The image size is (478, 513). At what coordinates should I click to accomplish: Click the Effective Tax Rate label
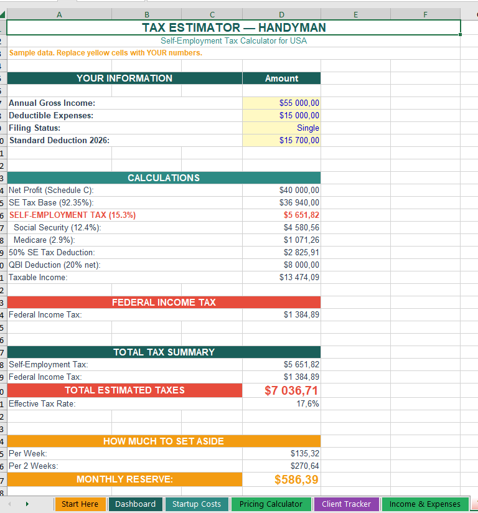42,403
